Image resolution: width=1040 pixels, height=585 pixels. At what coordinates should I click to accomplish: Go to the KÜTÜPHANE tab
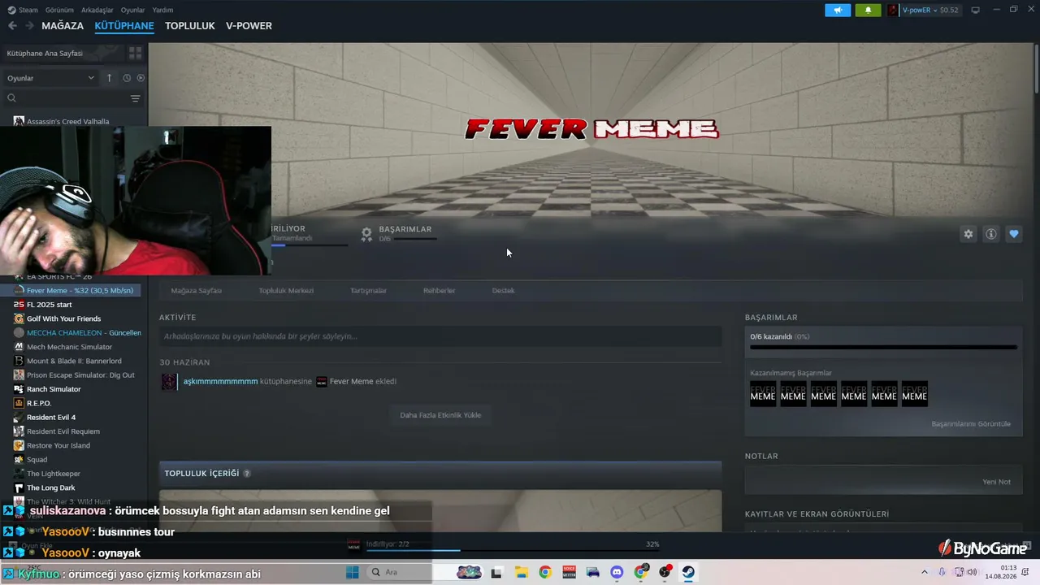coord(124,26)
